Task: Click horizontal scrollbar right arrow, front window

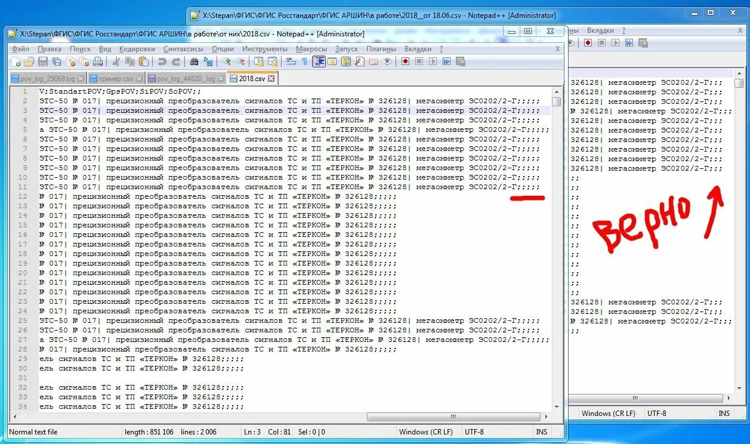Action: (x=547, y=417)
